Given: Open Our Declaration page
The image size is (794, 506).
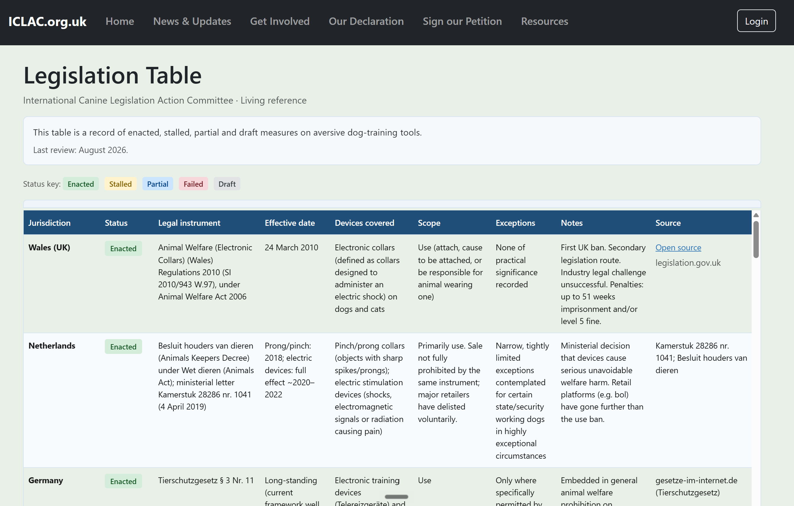Looking at the screenshot, I should pos(366,21).
